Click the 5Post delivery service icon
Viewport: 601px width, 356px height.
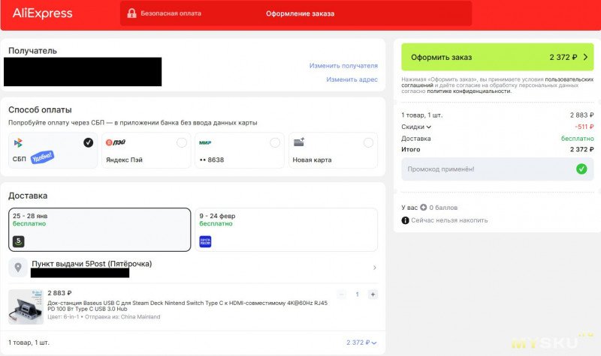tap(19, 241)
